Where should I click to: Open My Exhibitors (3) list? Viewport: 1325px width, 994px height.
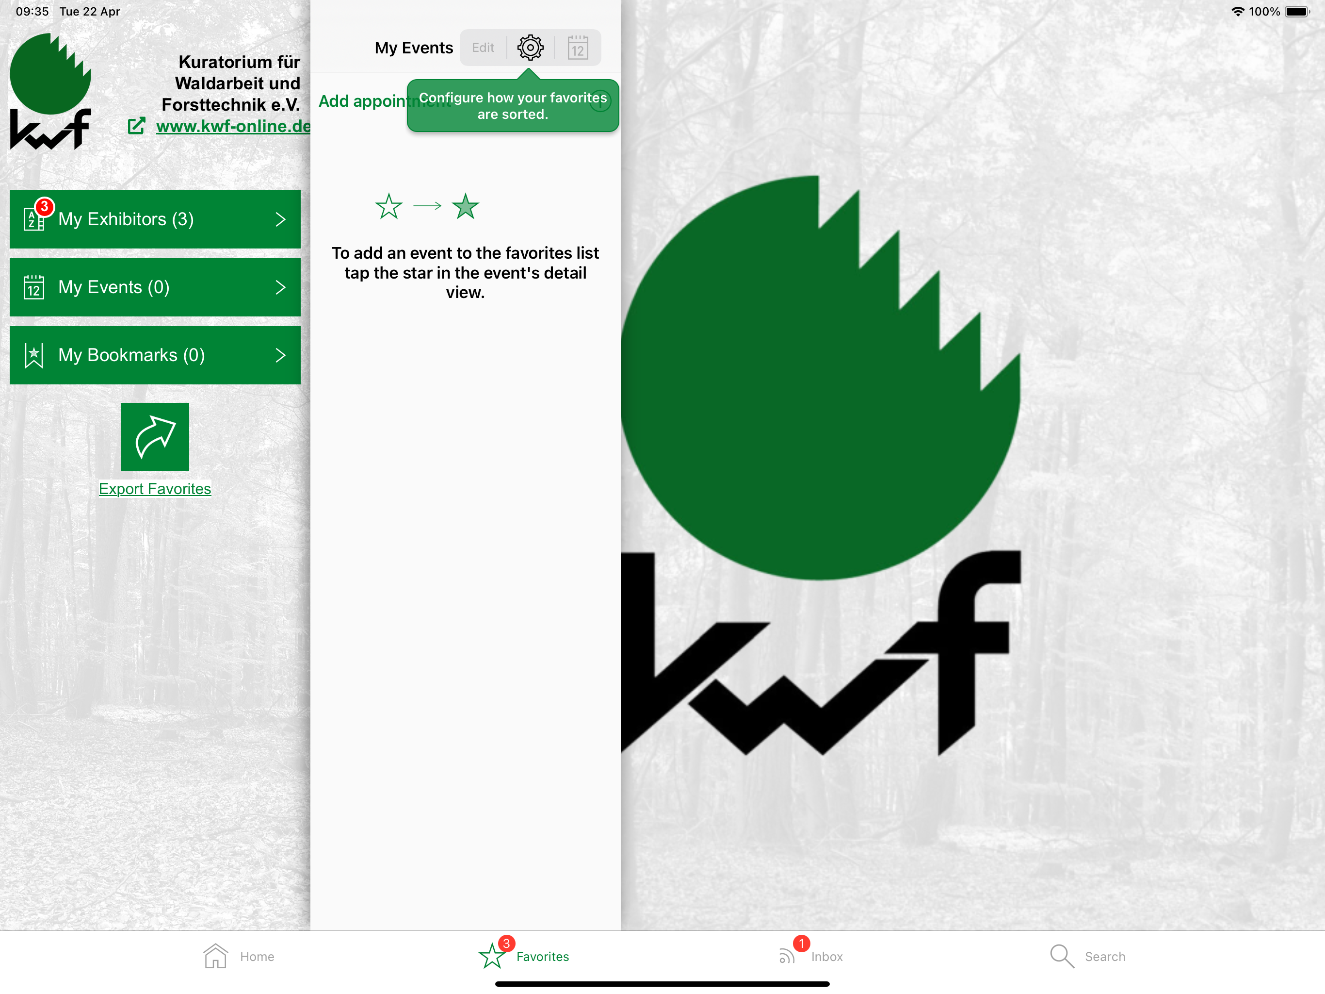[155, 219]
